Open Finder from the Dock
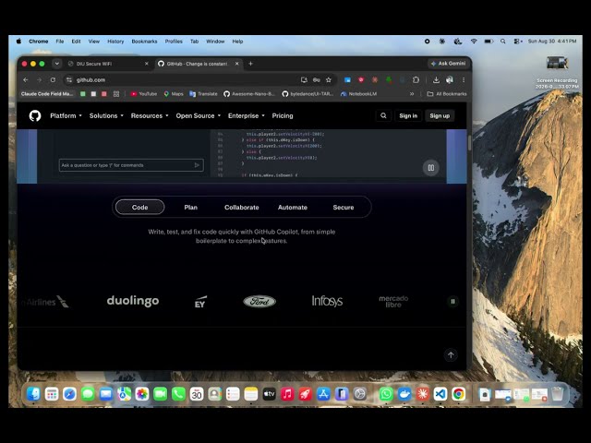 pos(33,394)
